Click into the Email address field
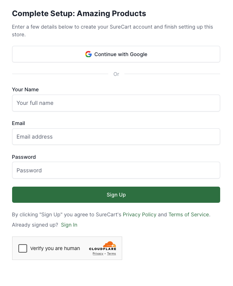The width and height of the screenshot is (233, 286). (x=116, y=137)
